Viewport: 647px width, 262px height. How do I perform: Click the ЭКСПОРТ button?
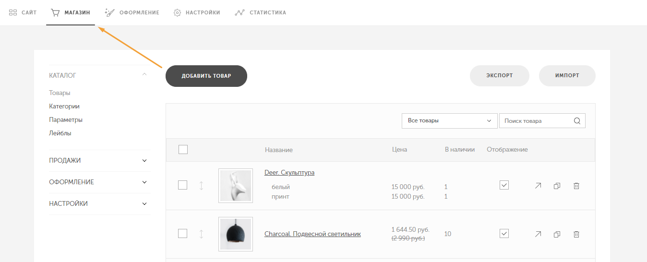tap(499, 76)
